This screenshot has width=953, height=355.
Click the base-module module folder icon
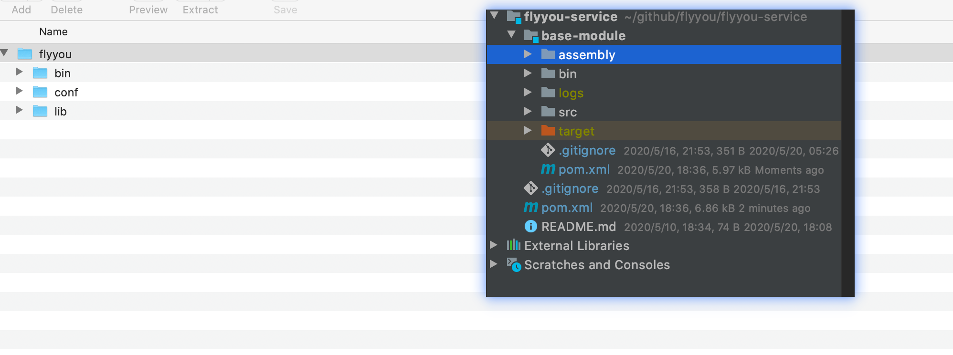tap(531, 36)
